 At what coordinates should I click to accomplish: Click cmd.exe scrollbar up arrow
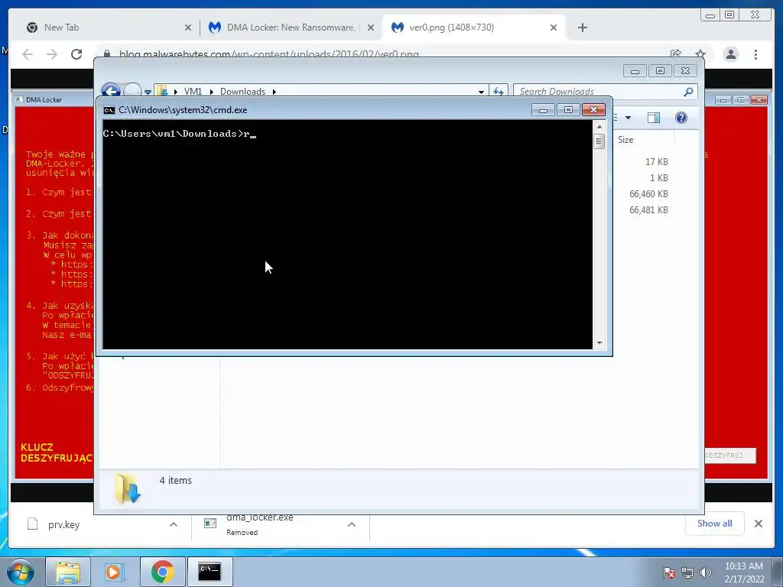click(x=599, y=127)
